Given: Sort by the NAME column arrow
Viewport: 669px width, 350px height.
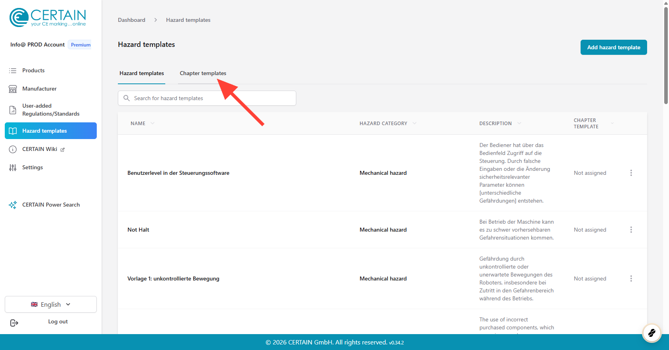Looking at the screenshot, I should (x=153, y=123).
